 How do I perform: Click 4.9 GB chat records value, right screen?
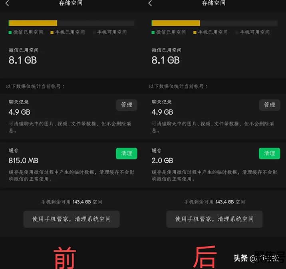coord(162,112)
